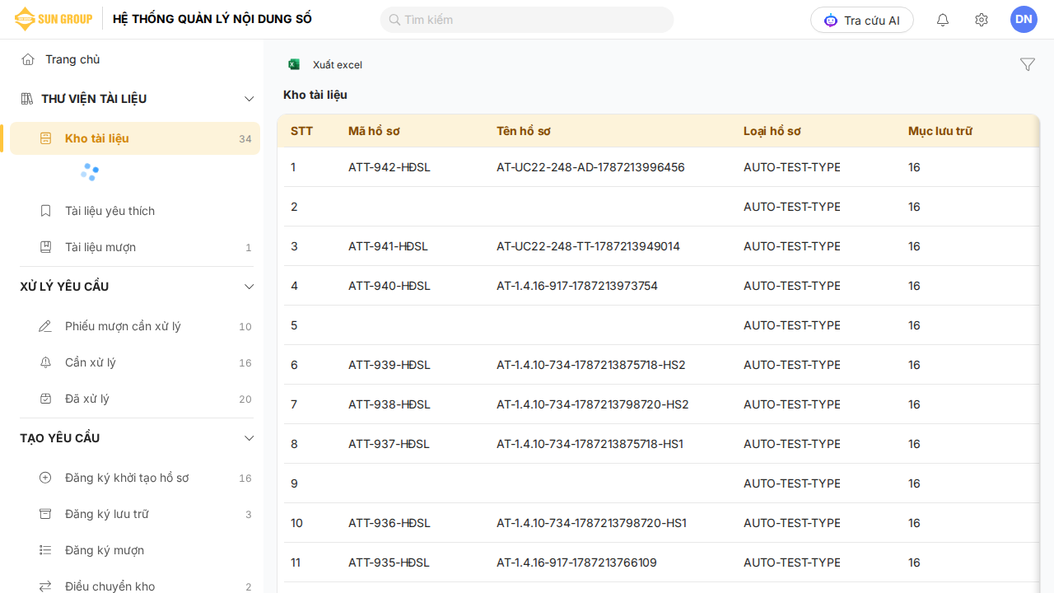Viewport: 1054px width, 593px height.
Task: Collapse the Xử lý yêu cầu section
Action: tap(250, 287)
